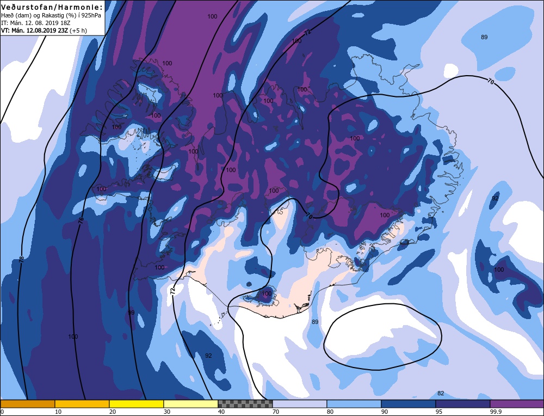
Task: Click the '30' legend tick label
Action: tap(167, 412)
